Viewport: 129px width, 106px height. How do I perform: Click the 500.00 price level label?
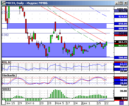coord(121,57)
